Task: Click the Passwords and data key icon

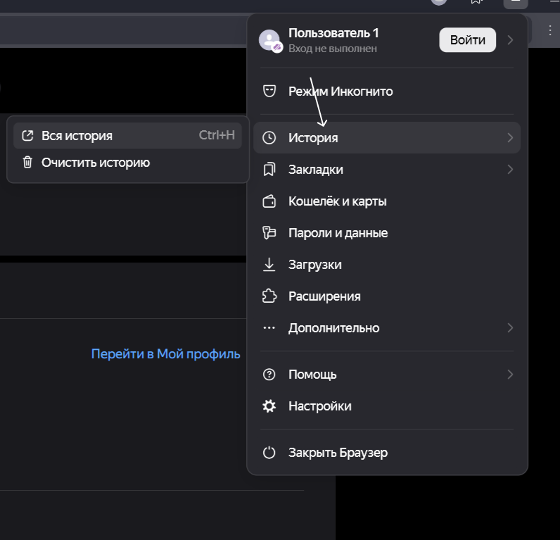Action: (269, 232)
